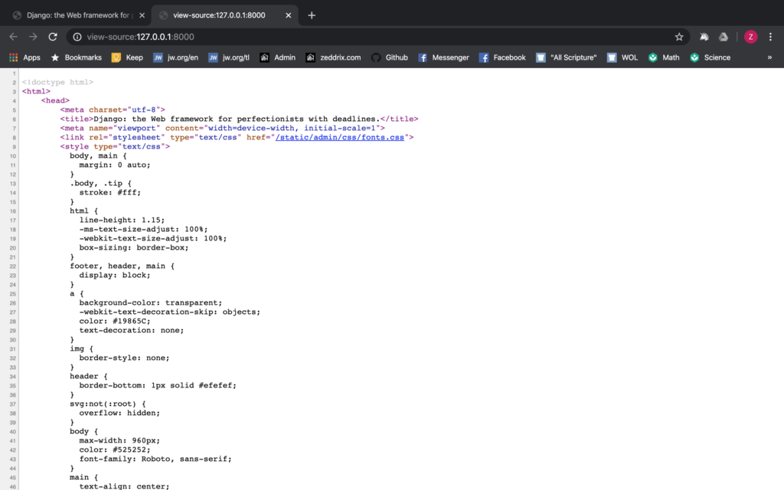The width and height of the screenshot is (784, 490).
Task: Click the "margin: 0 auto;" line
Action: coord(115,165)
